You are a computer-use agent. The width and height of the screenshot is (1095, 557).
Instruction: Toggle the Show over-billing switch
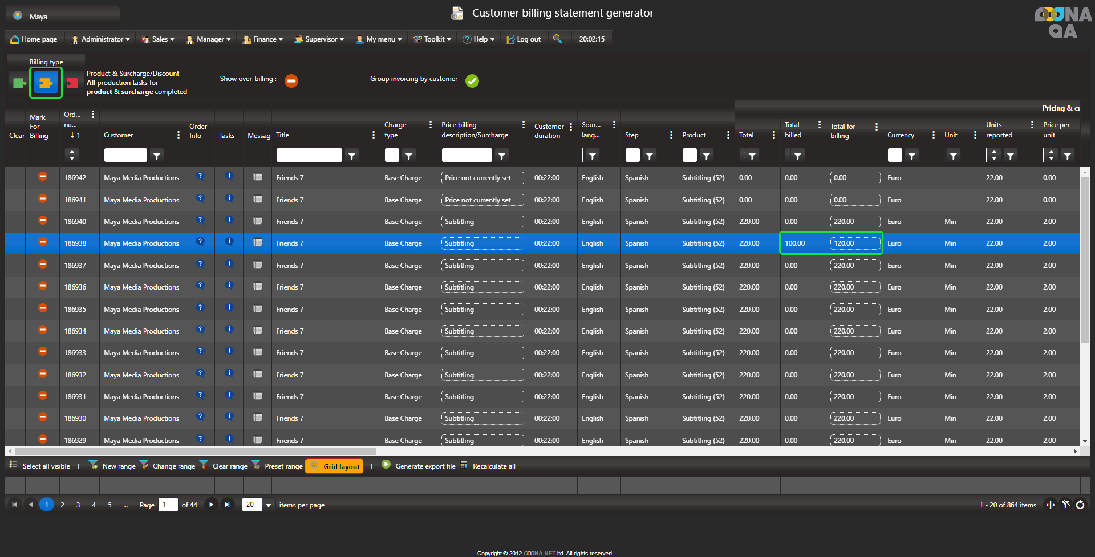tap(291, 81)
